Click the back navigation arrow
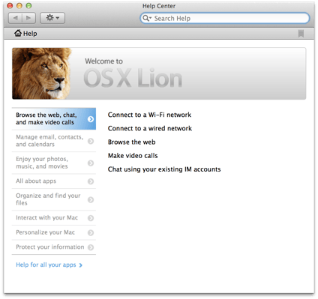318x299 pixels. 16,18
